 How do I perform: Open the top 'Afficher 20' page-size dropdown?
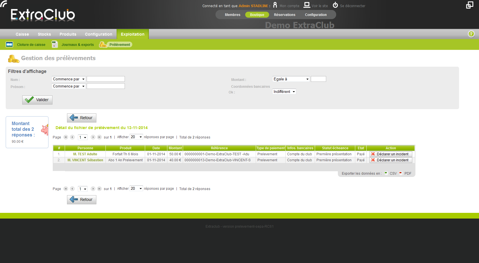tap(136, 137)
